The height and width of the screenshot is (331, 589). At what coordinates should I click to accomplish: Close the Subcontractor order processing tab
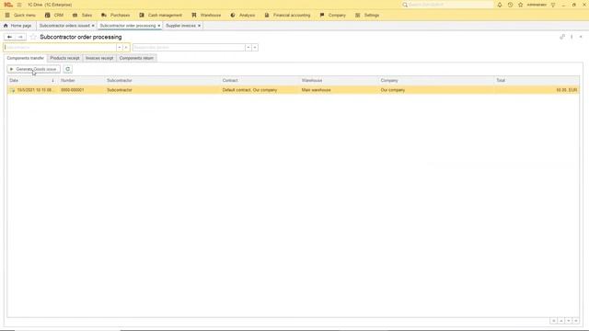[159, 26]
